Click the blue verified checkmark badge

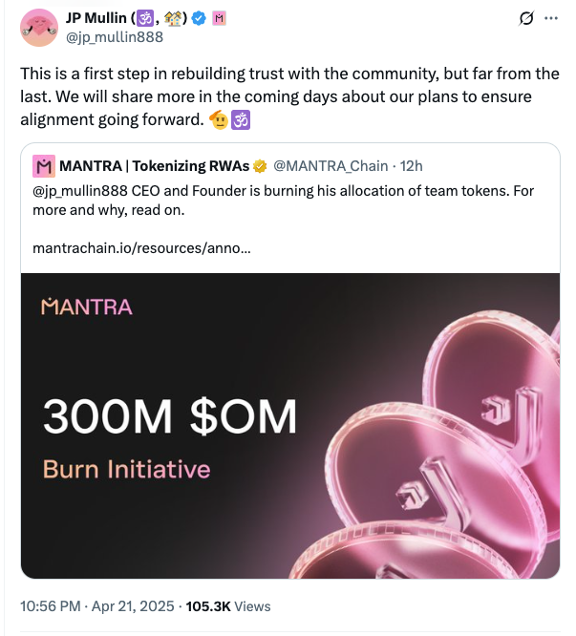pyautogui.click(x=199, y=18)
